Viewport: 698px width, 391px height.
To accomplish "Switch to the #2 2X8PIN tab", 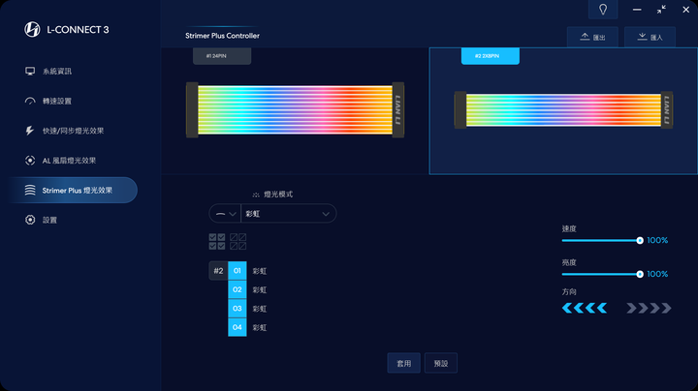I will [x=491, y=56].
